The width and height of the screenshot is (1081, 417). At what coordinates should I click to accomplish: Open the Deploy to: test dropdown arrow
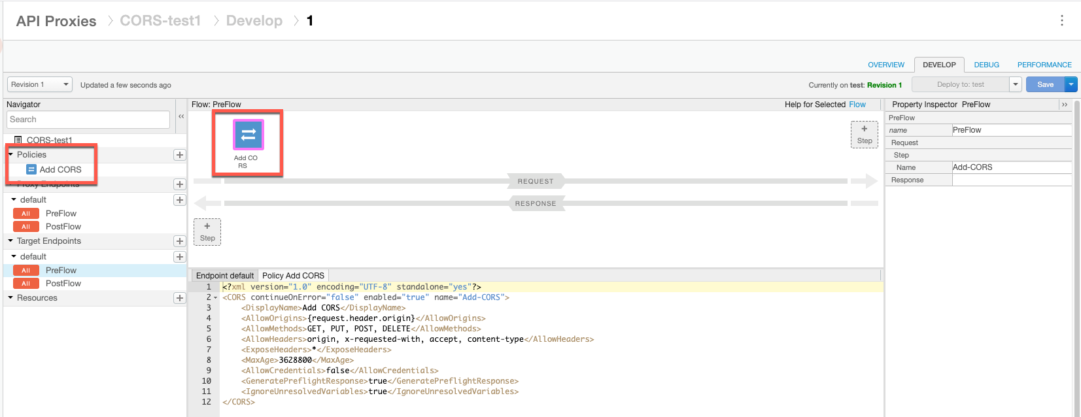point(1016,84)
